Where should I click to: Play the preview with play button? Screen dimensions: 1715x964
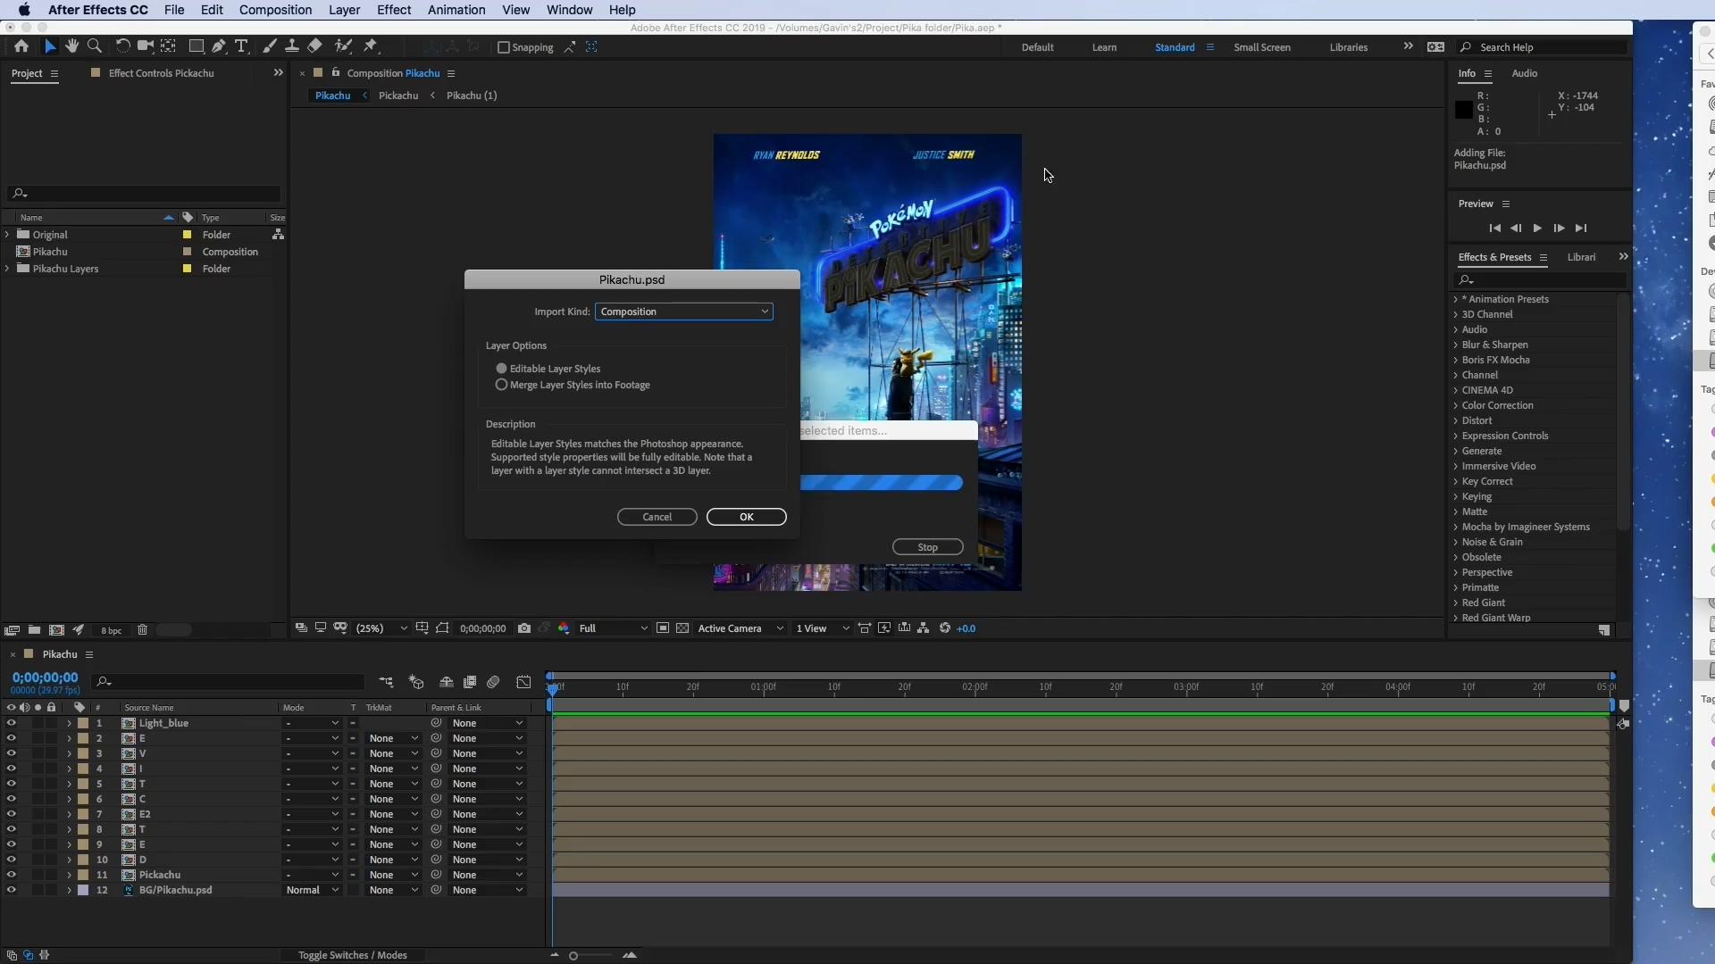1537,229
